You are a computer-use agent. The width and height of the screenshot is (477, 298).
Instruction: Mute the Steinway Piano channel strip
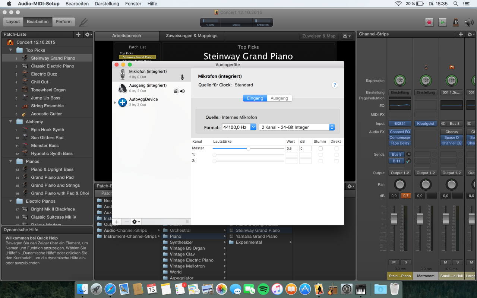coord(394,262)
